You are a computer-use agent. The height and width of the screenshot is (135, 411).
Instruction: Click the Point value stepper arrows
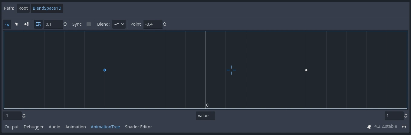click(165, 24)
